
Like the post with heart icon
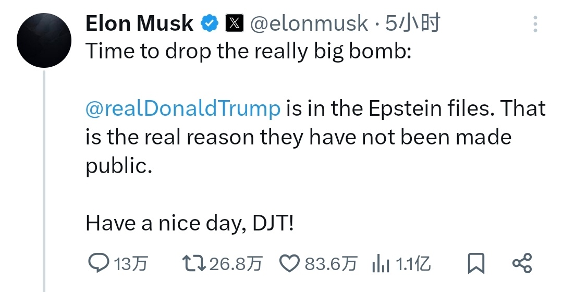289,264
